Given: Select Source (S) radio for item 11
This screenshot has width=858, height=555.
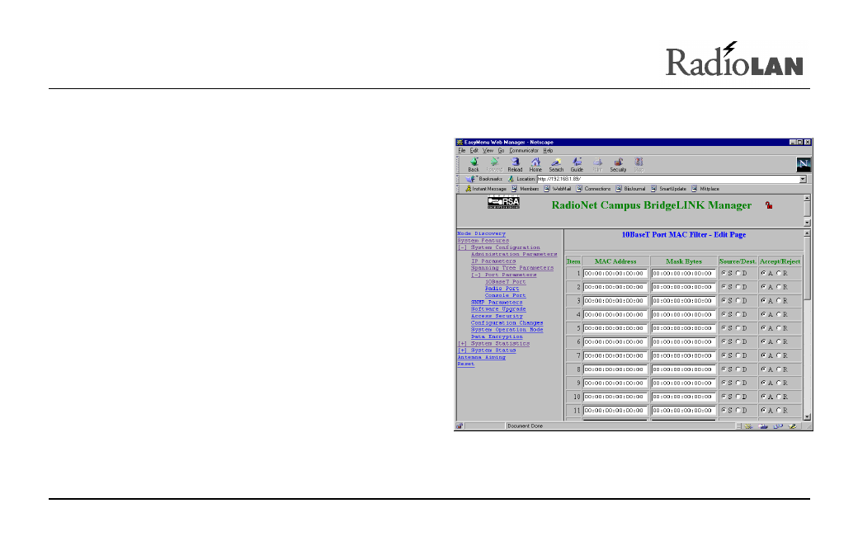Looking at the screenshot, I should point(724,410).
